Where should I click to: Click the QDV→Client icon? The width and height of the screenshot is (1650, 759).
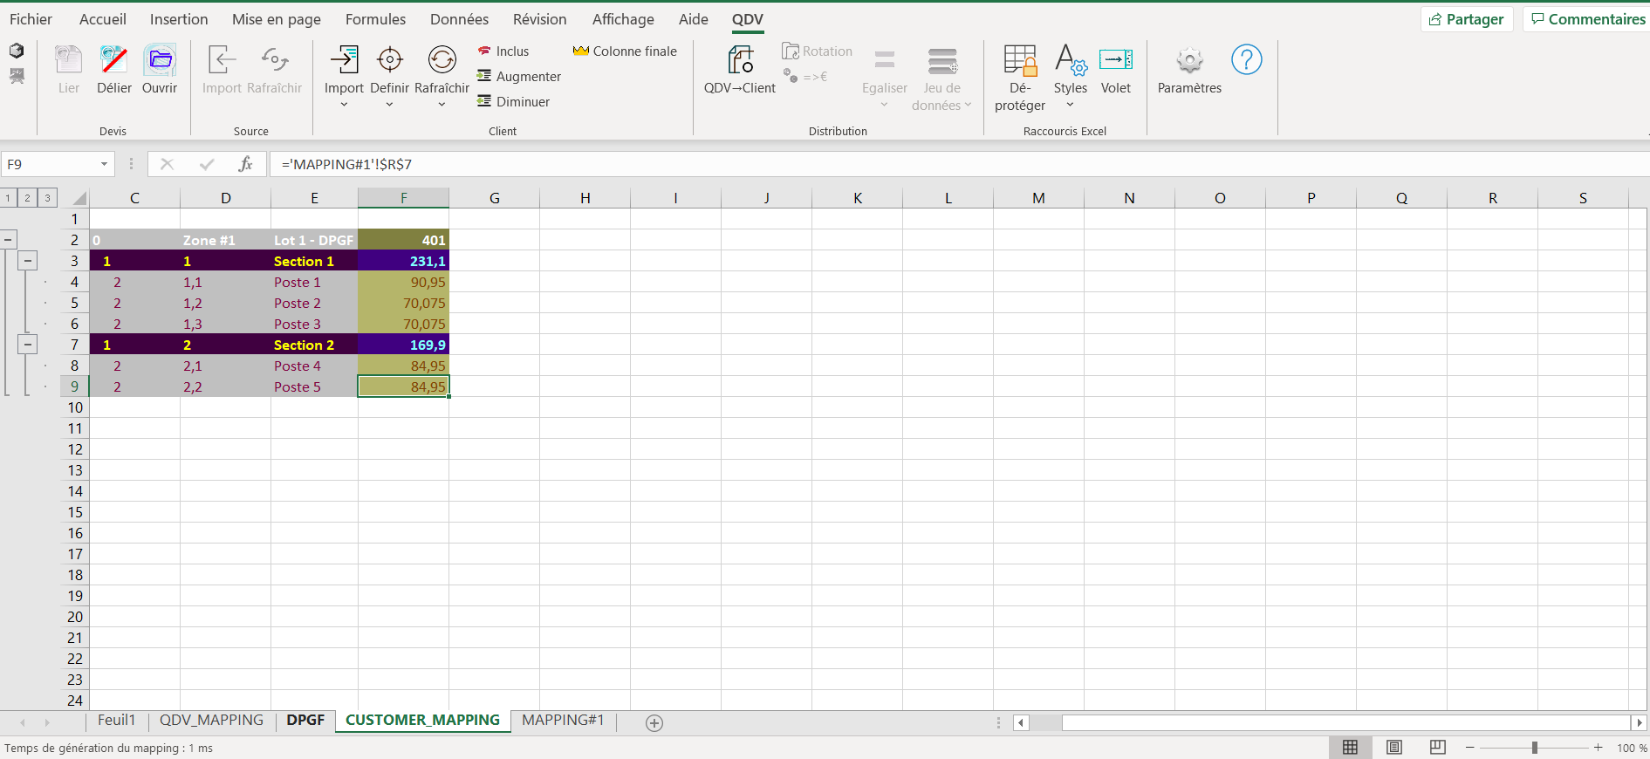(741, 60)
